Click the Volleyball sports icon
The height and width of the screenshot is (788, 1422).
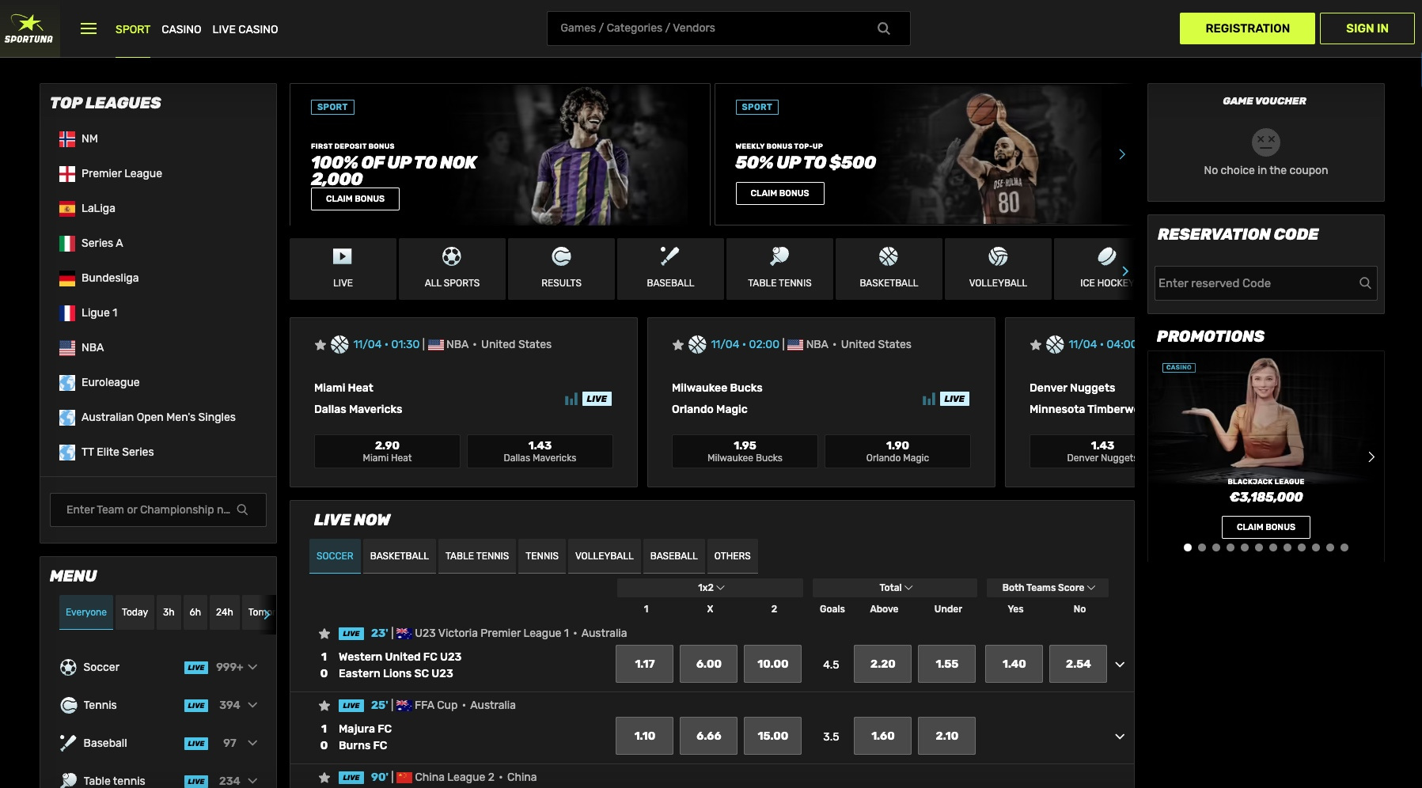click(997, 257)
